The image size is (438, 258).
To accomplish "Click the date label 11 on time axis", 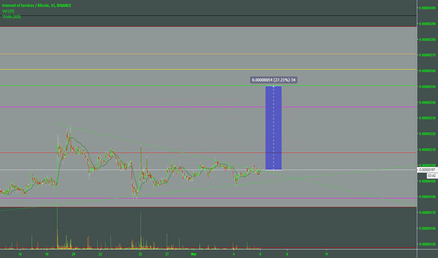I will pos(327,254).
